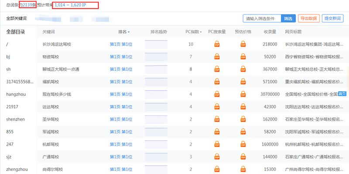Click VIP lock in 预估价格 for 物资驾校
This screenshot has height=174, width=349.
pyautogui.click(x=243, y=56)
